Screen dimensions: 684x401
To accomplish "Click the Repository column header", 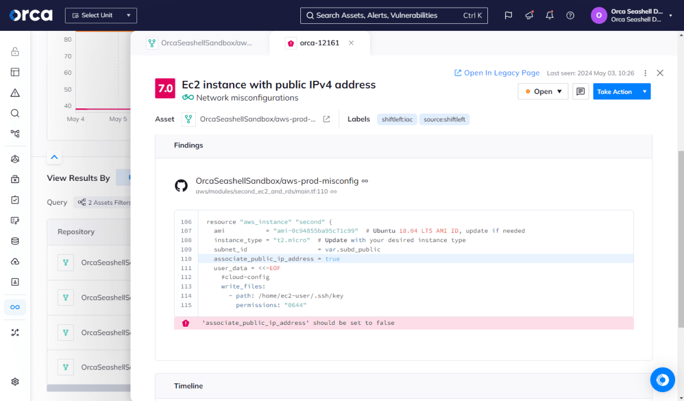I will click(76, 231).
